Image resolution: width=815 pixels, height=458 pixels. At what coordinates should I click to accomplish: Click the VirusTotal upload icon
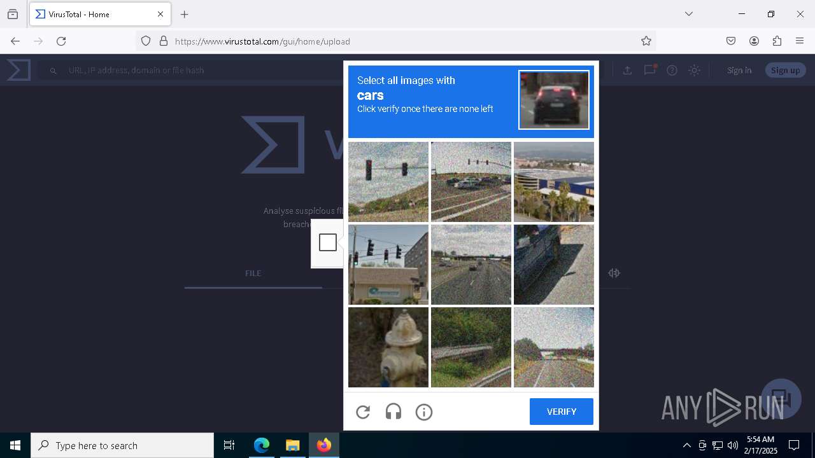pos(627,70)
